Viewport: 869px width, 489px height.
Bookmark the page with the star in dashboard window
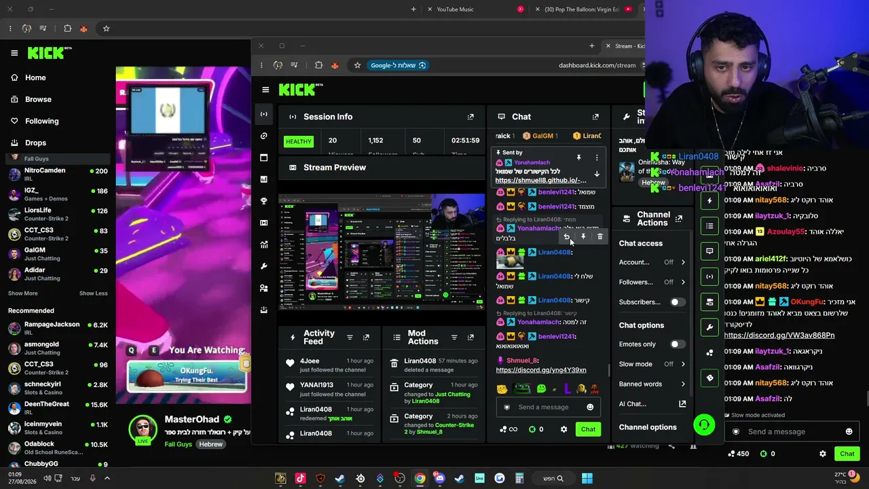coord(357,65)
